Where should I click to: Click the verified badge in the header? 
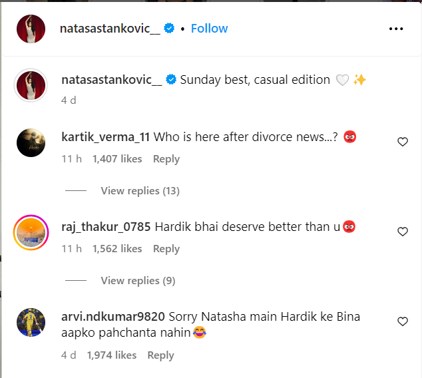pos(170,28)
